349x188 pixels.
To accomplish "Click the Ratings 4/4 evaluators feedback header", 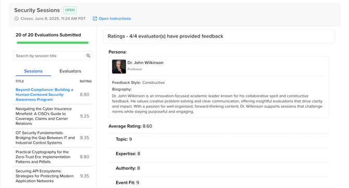I will [x=219, y=36].
